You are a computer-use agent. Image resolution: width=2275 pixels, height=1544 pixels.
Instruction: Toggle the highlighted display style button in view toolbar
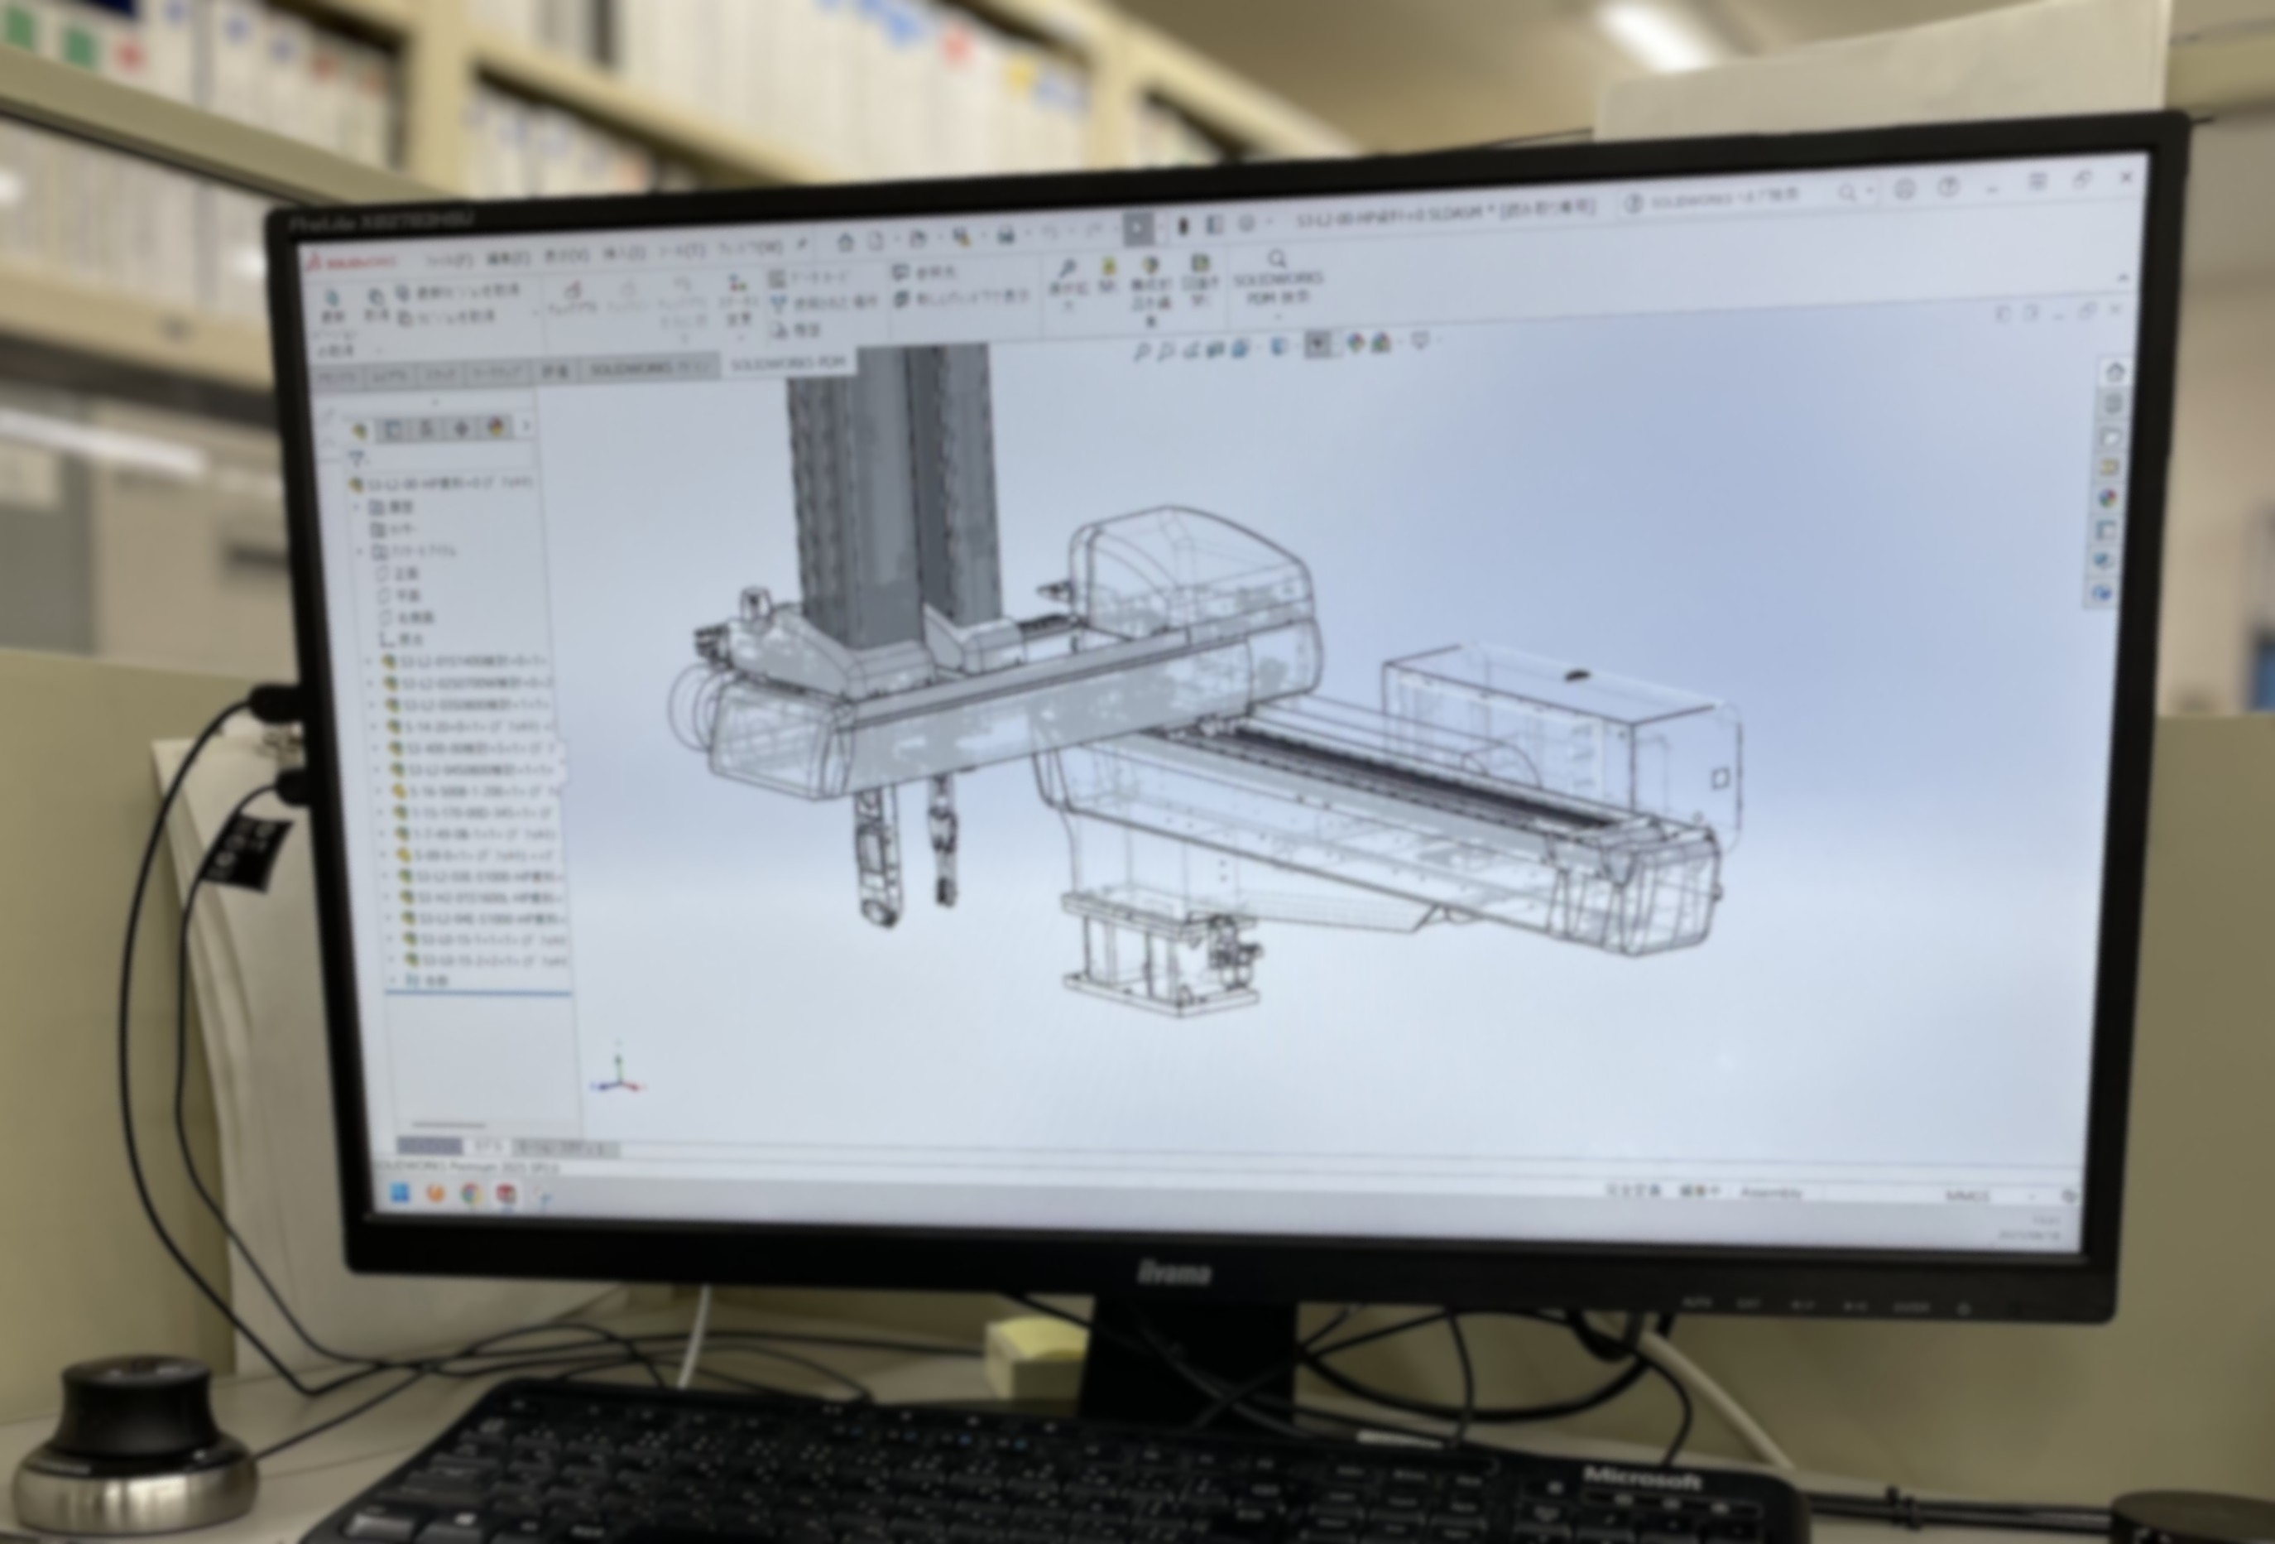[x=1318, y=344]
